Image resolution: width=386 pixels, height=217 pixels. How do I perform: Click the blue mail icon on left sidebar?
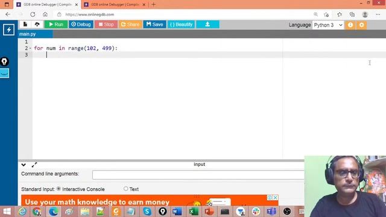(4, 74)
